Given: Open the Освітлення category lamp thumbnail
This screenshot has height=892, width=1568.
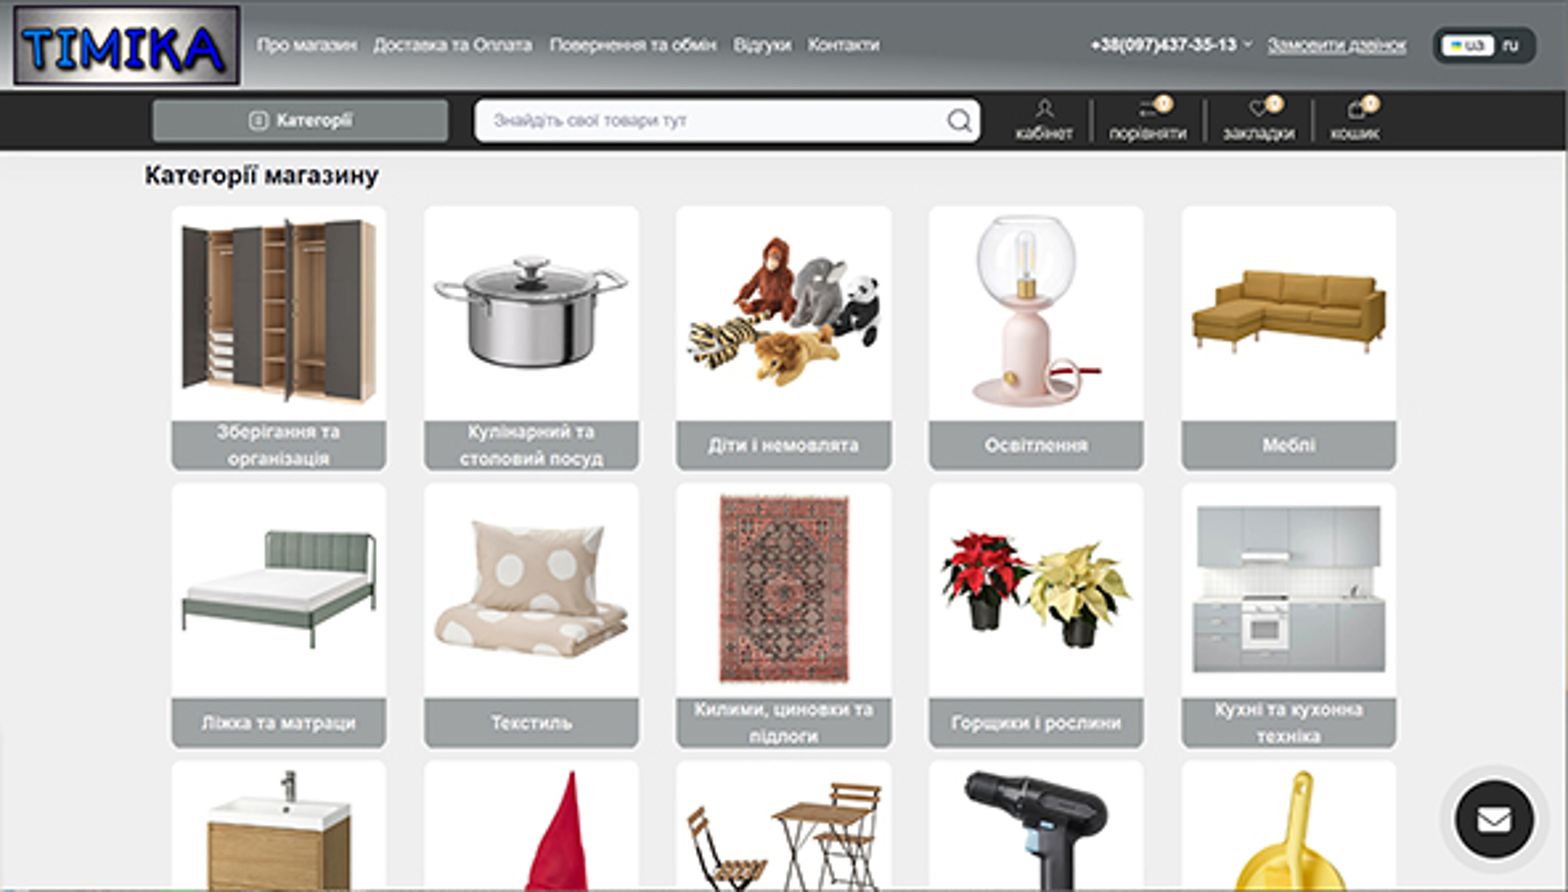Looking at the screenshot, I should click(1036, 314).
